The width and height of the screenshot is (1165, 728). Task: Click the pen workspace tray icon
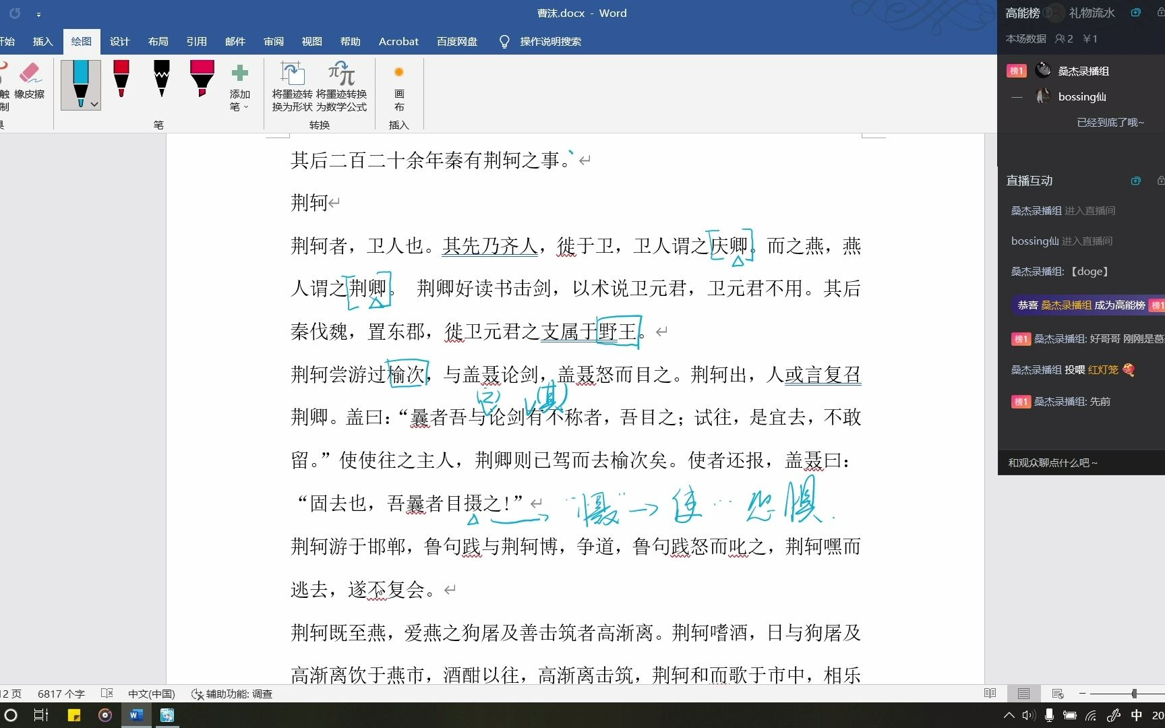(1114, 715)
